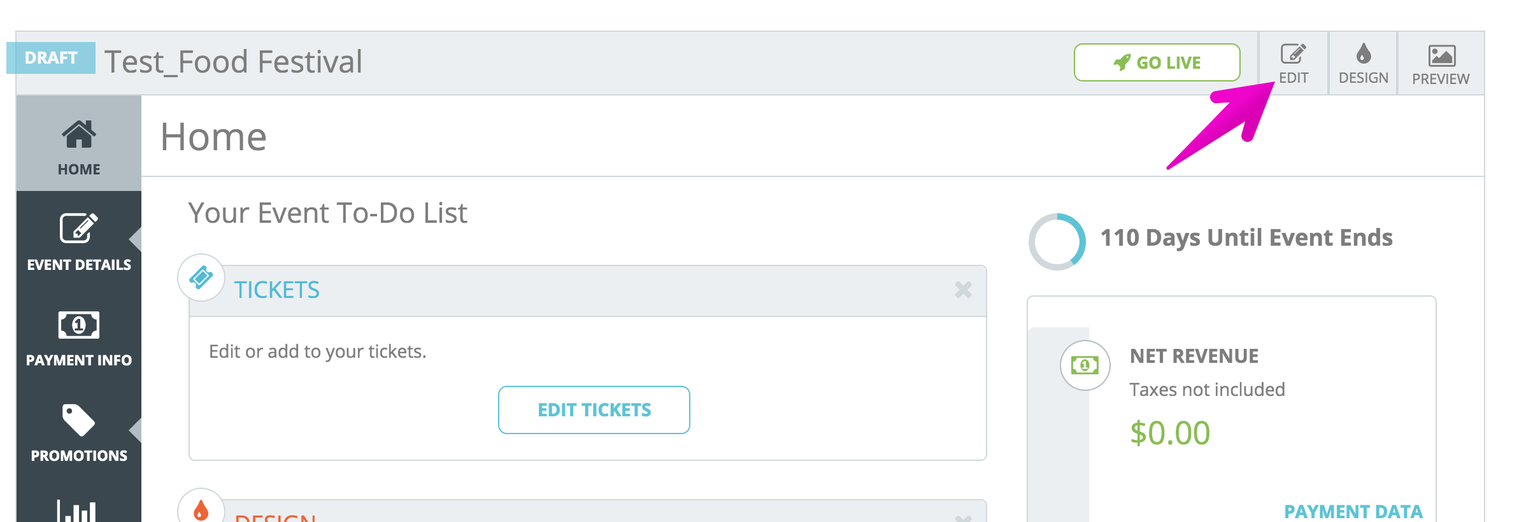Click the Net Revenue cash icon
This screenshot has height=522, width=1540.
[x=1085, y=365]
